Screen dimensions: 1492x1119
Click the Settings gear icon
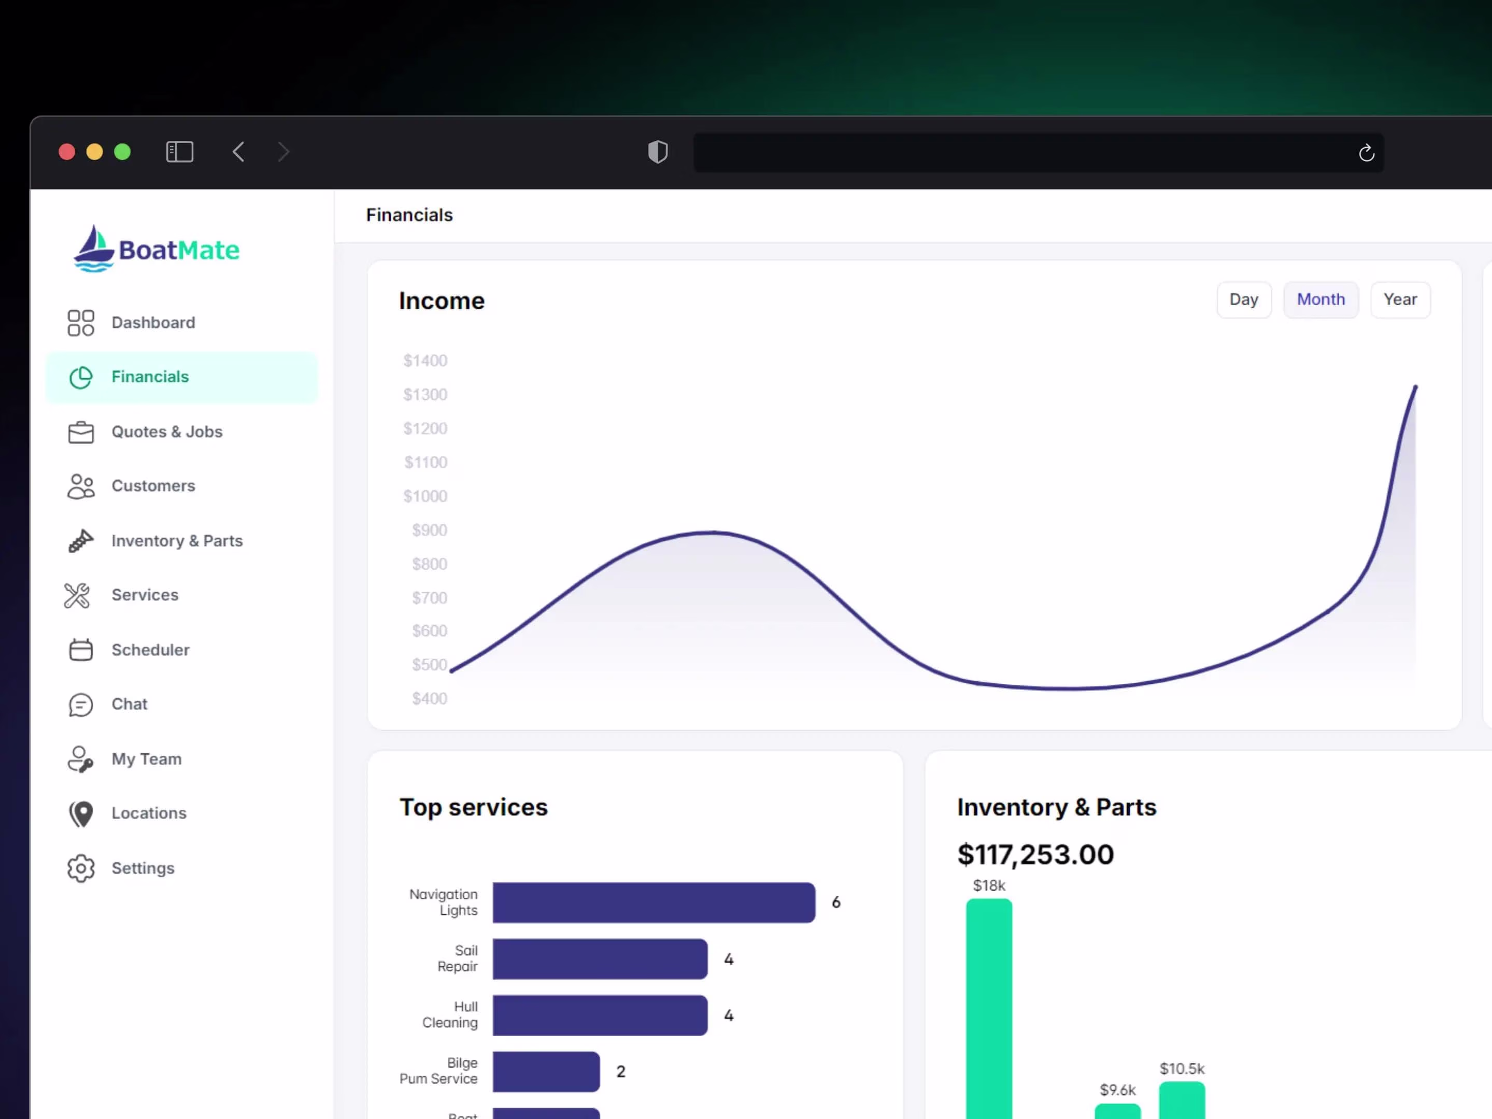(81, 868)
